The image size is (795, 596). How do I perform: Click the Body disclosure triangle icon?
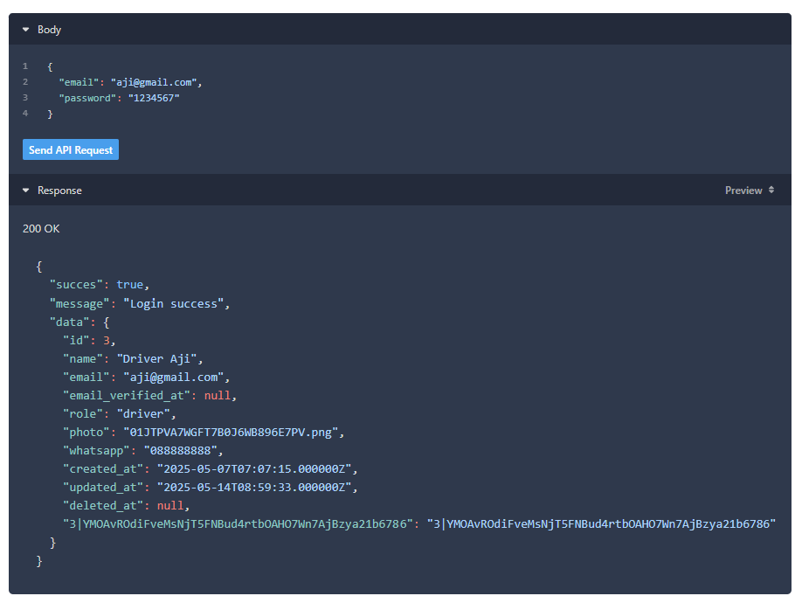point(24,29)
